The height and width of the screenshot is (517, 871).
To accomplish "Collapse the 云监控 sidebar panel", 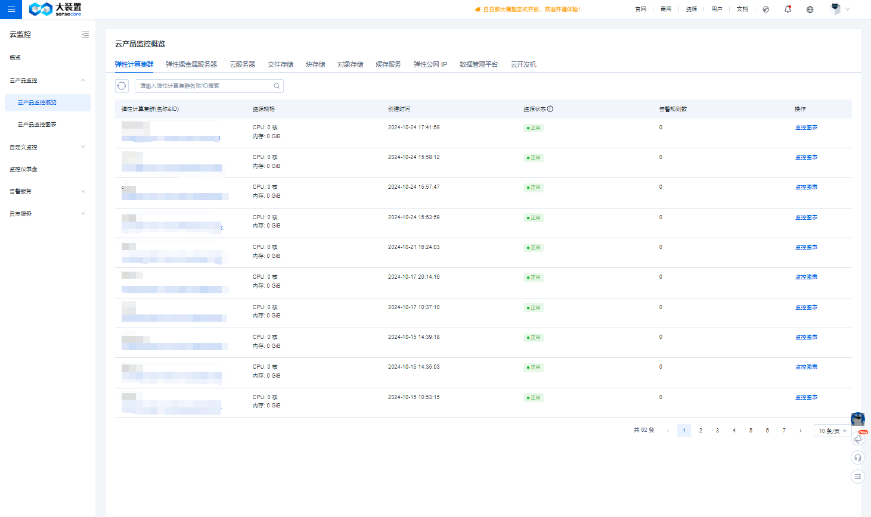I will 85,35.
